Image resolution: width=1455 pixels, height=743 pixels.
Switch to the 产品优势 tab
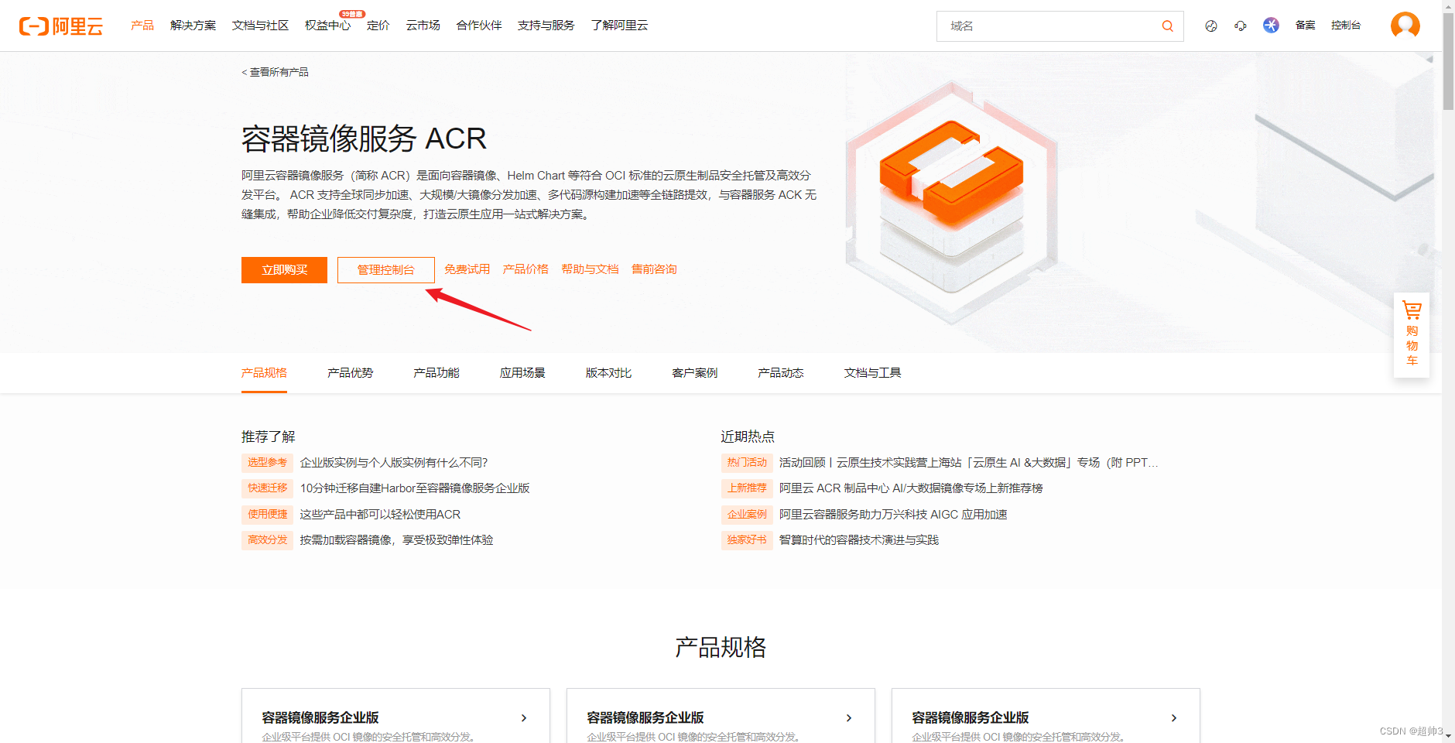pyautogui.click(x=350, y=373)
